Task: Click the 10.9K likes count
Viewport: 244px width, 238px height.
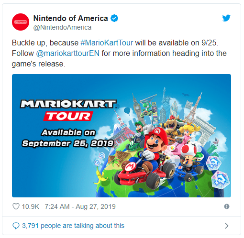Action: pyautogui.click(x=30, y=206)
